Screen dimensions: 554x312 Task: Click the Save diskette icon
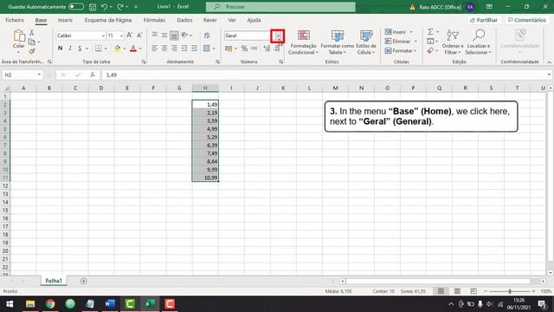click(93, 7)
